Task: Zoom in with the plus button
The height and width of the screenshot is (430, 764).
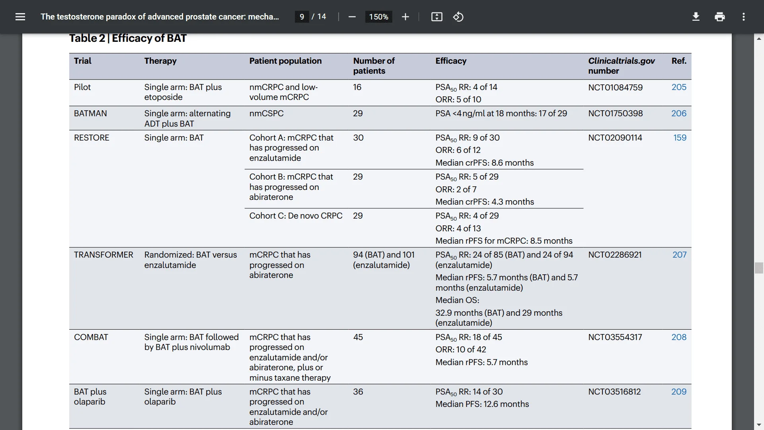Action: [405, 17]
